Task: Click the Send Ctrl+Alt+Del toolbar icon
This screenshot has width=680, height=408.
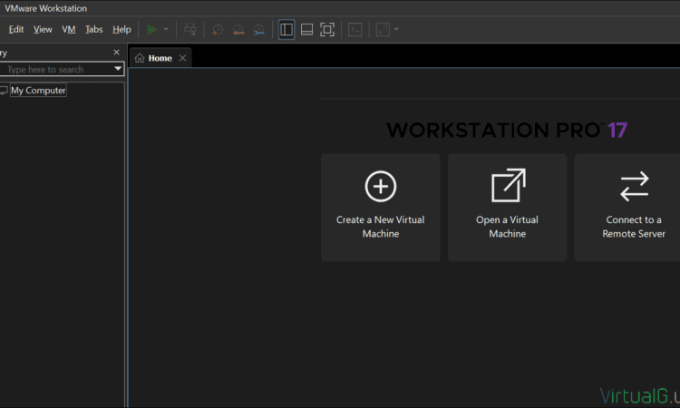Action: [189, 29]
